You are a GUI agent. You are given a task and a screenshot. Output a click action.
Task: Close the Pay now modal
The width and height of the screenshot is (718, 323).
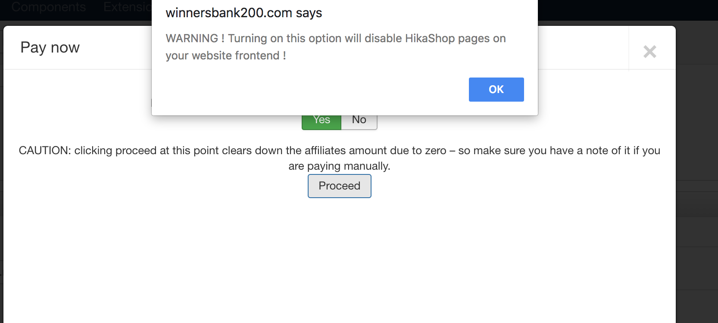tap(649, 52)
